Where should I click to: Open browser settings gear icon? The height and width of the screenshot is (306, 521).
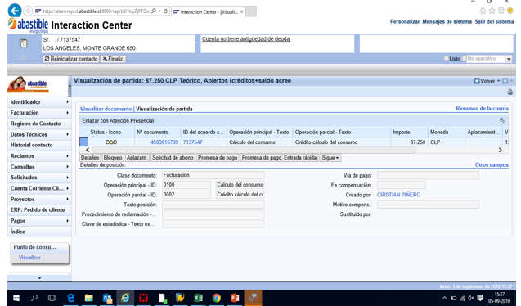(501, 11)
